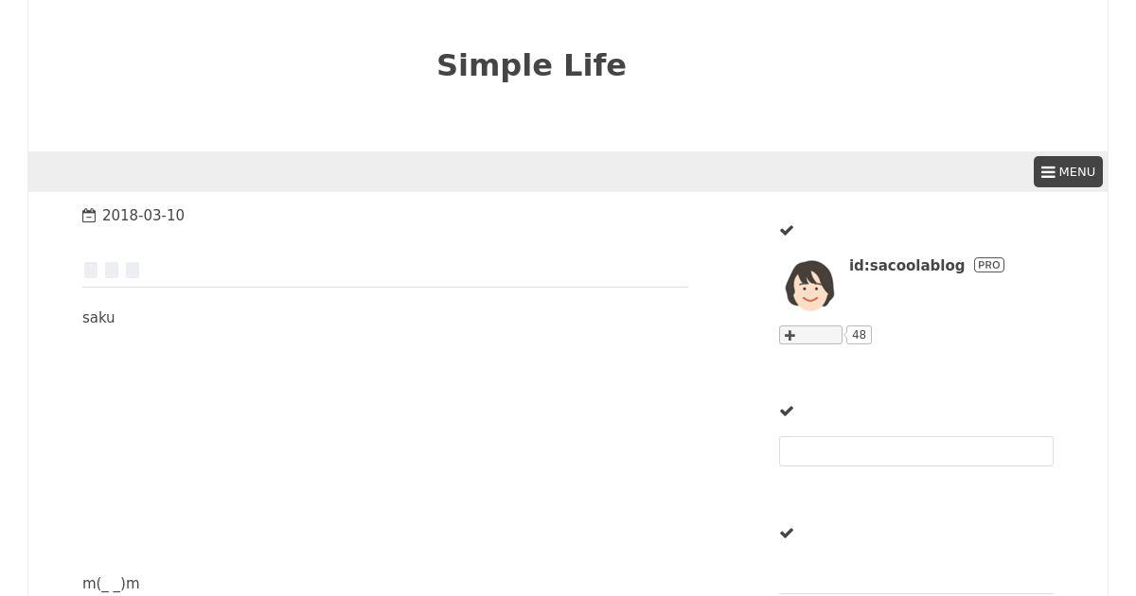Click first square in entry title
This screenshot has height=596, width=1136.
91,271
